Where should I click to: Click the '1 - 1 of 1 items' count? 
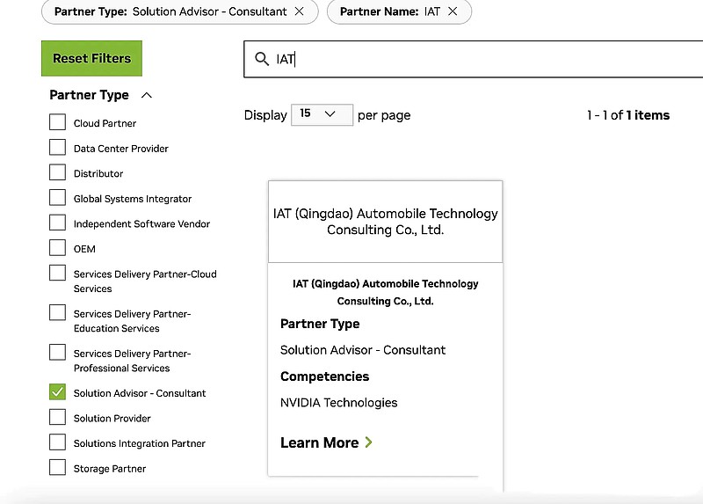point(628,115)
